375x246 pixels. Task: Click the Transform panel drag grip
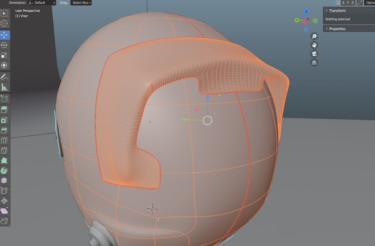373,10
